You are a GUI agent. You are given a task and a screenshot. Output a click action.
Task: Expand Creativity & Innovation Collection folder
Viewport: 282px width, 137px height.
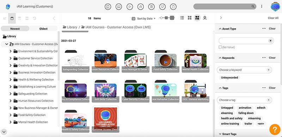(11, 66)
